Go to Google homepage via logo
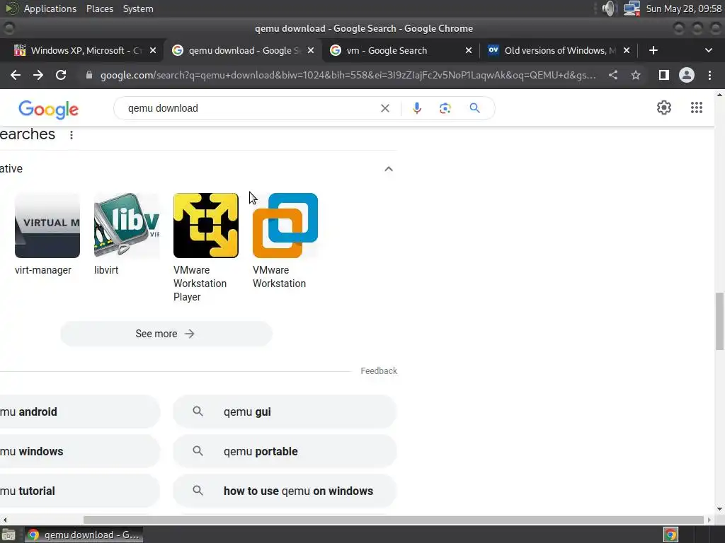 pyautogui.click(x=49, y=110)
